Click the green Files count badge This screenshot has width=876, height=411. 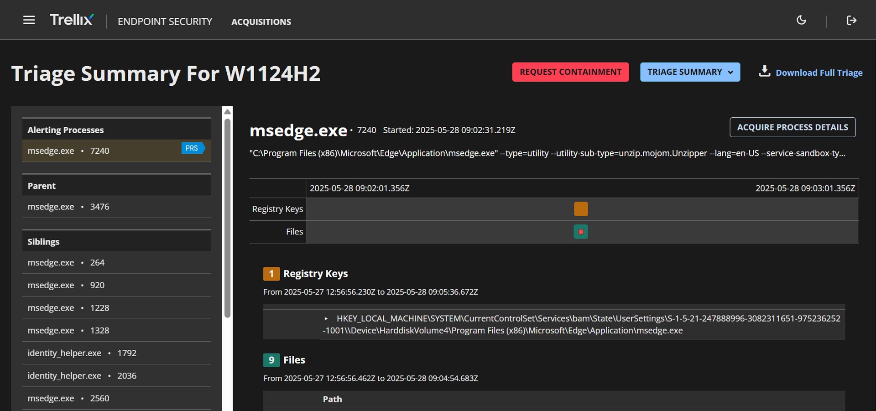click(x=271, y=360)
